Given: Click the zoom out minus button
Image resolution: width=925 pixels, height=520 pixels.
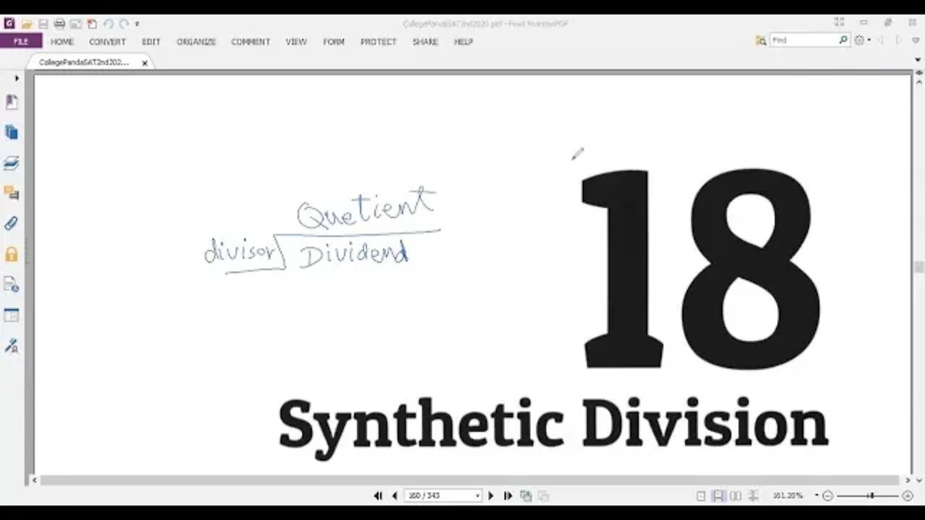Looking at the screenshot, I should [828, 496].
